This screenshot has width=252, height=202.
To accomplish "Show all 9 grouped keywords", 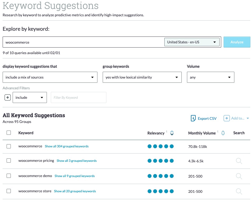I will pyautogui.click(x=75, y=176).
